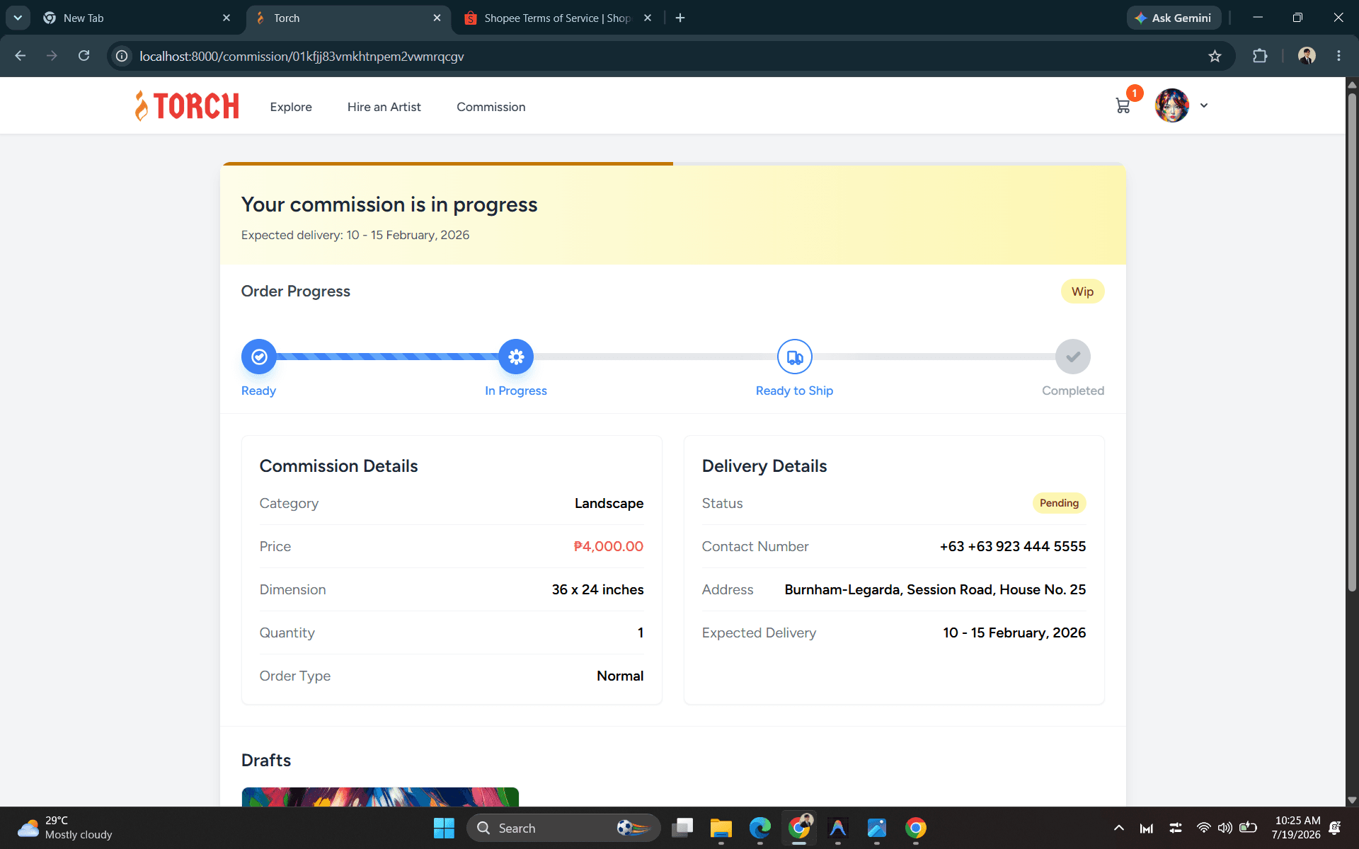Open the Commission nav link
This screenshot has width=1359, height=849.
tap(491, 107)
